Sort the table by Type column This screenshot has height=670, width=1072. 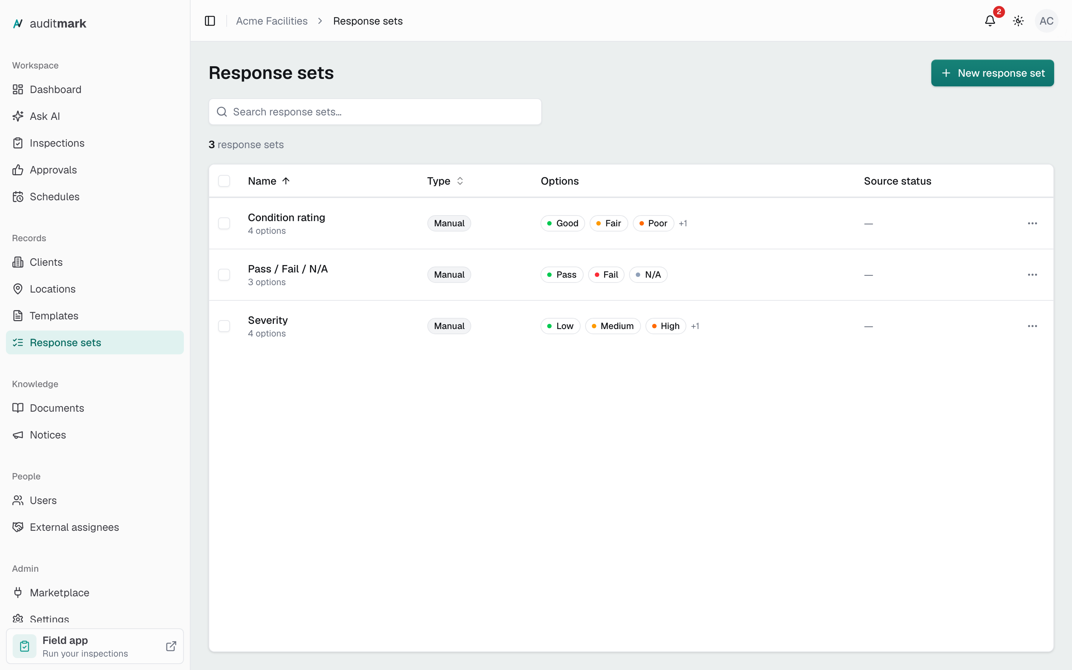[x=445, y=181]
